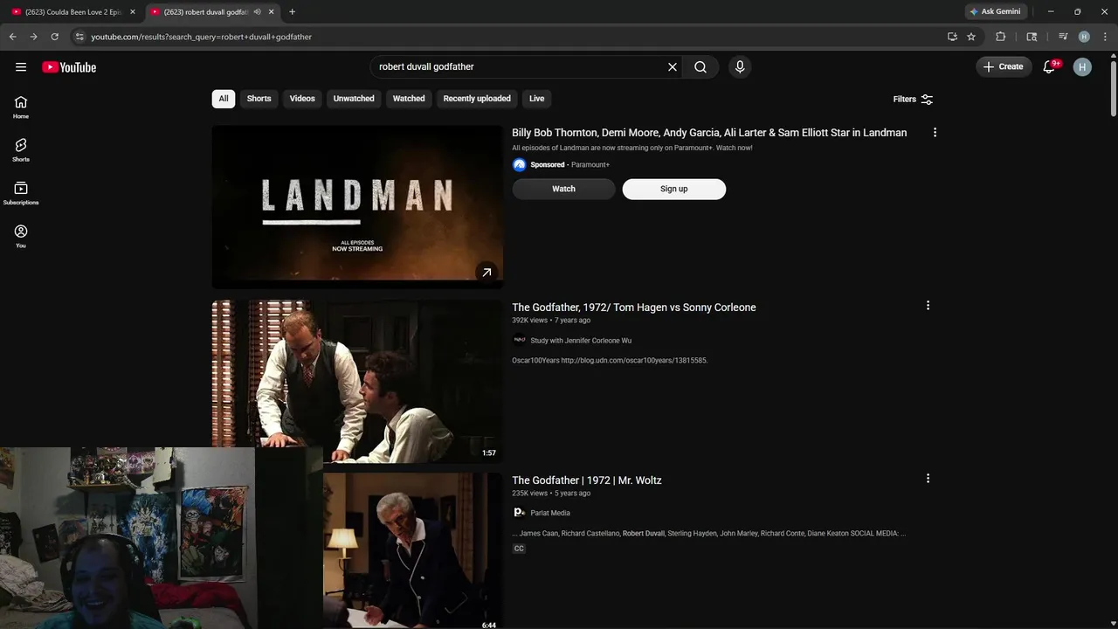Image resolution: width=1118 pixels, height=629 pixels.
Task: Close the Coulda Been Love 2 tab
Action: [133, 12]
